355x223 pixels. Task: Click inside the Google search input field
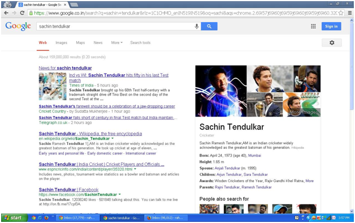click(x=115, y=26)
